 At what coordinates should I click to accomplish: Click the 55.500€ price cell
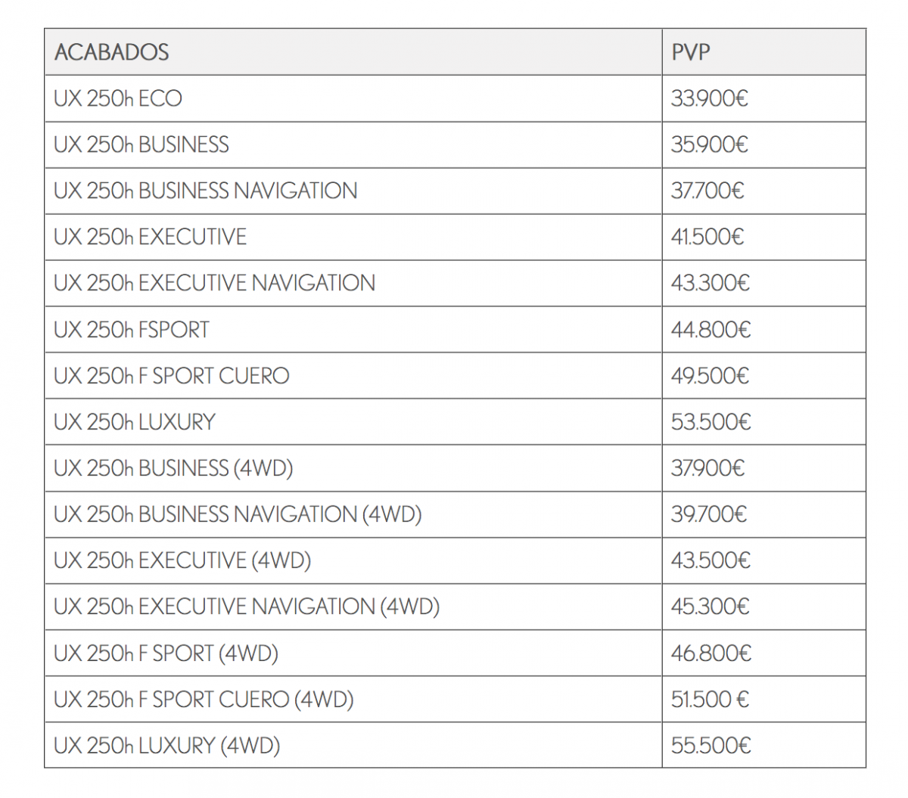711,746
